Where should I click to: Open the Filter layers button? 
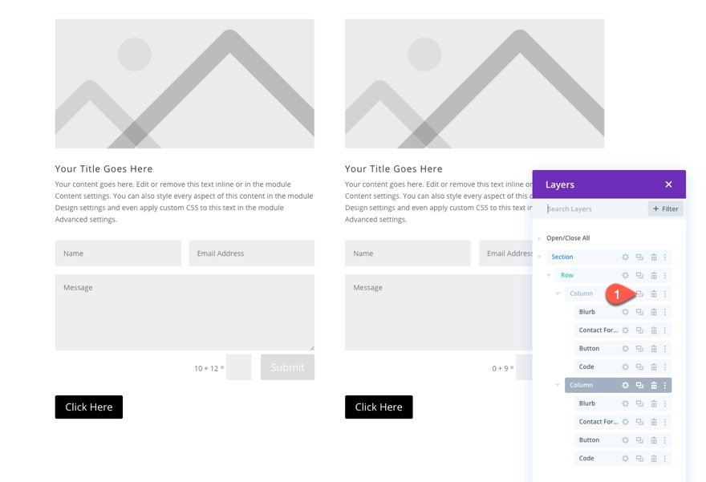665,209
